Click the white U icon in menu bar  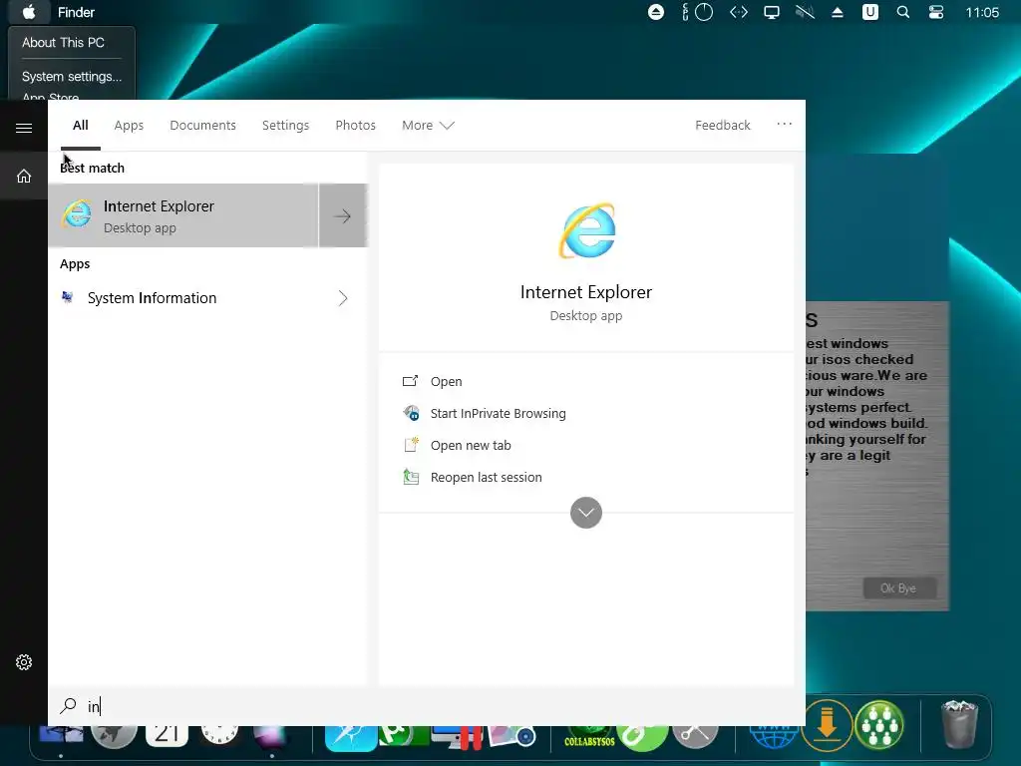point(869,12)
